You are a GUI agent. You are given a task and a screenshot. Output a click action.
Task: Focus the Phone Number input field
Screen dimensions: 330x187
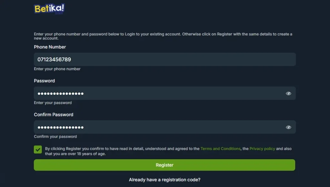coord(165,59)
